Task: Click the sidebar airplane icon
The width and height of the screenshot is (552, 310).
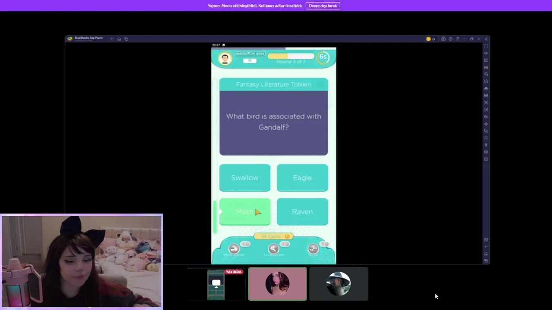Action: tap(486, 124)
